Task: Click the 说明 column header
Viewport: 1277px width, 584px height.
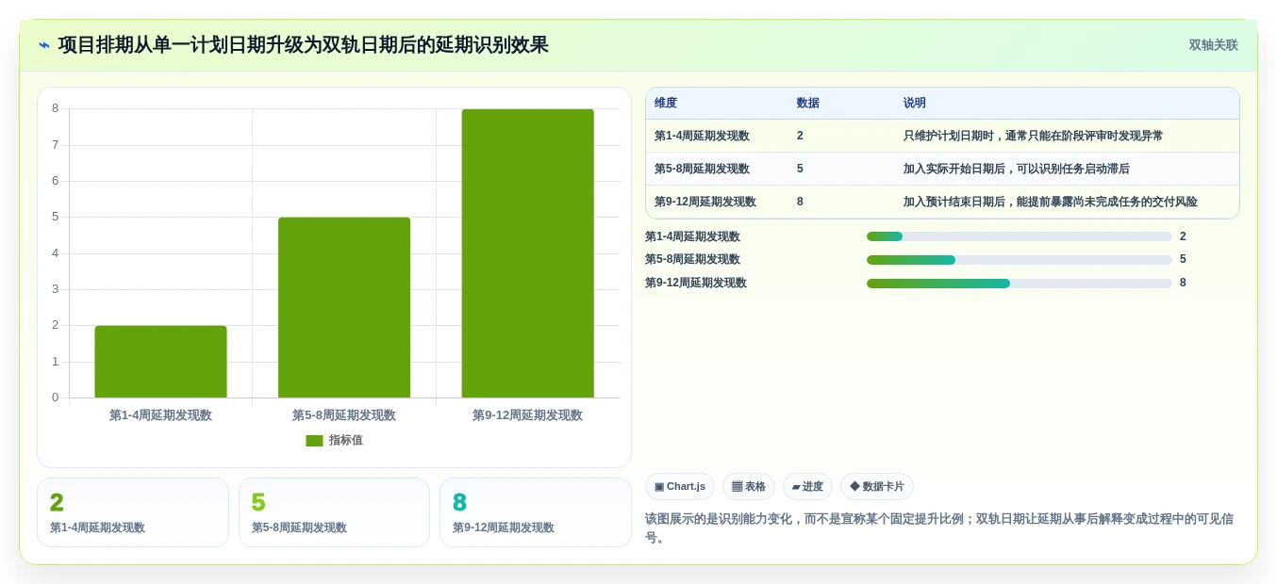Action: coord(915,103)
